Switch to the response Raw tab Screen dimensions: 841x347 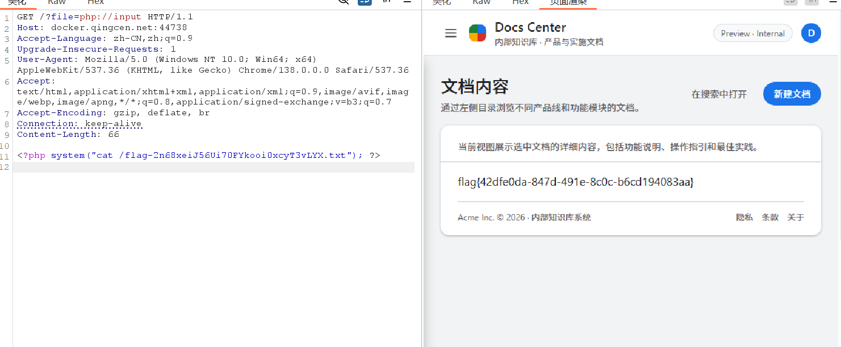point(482,2)
